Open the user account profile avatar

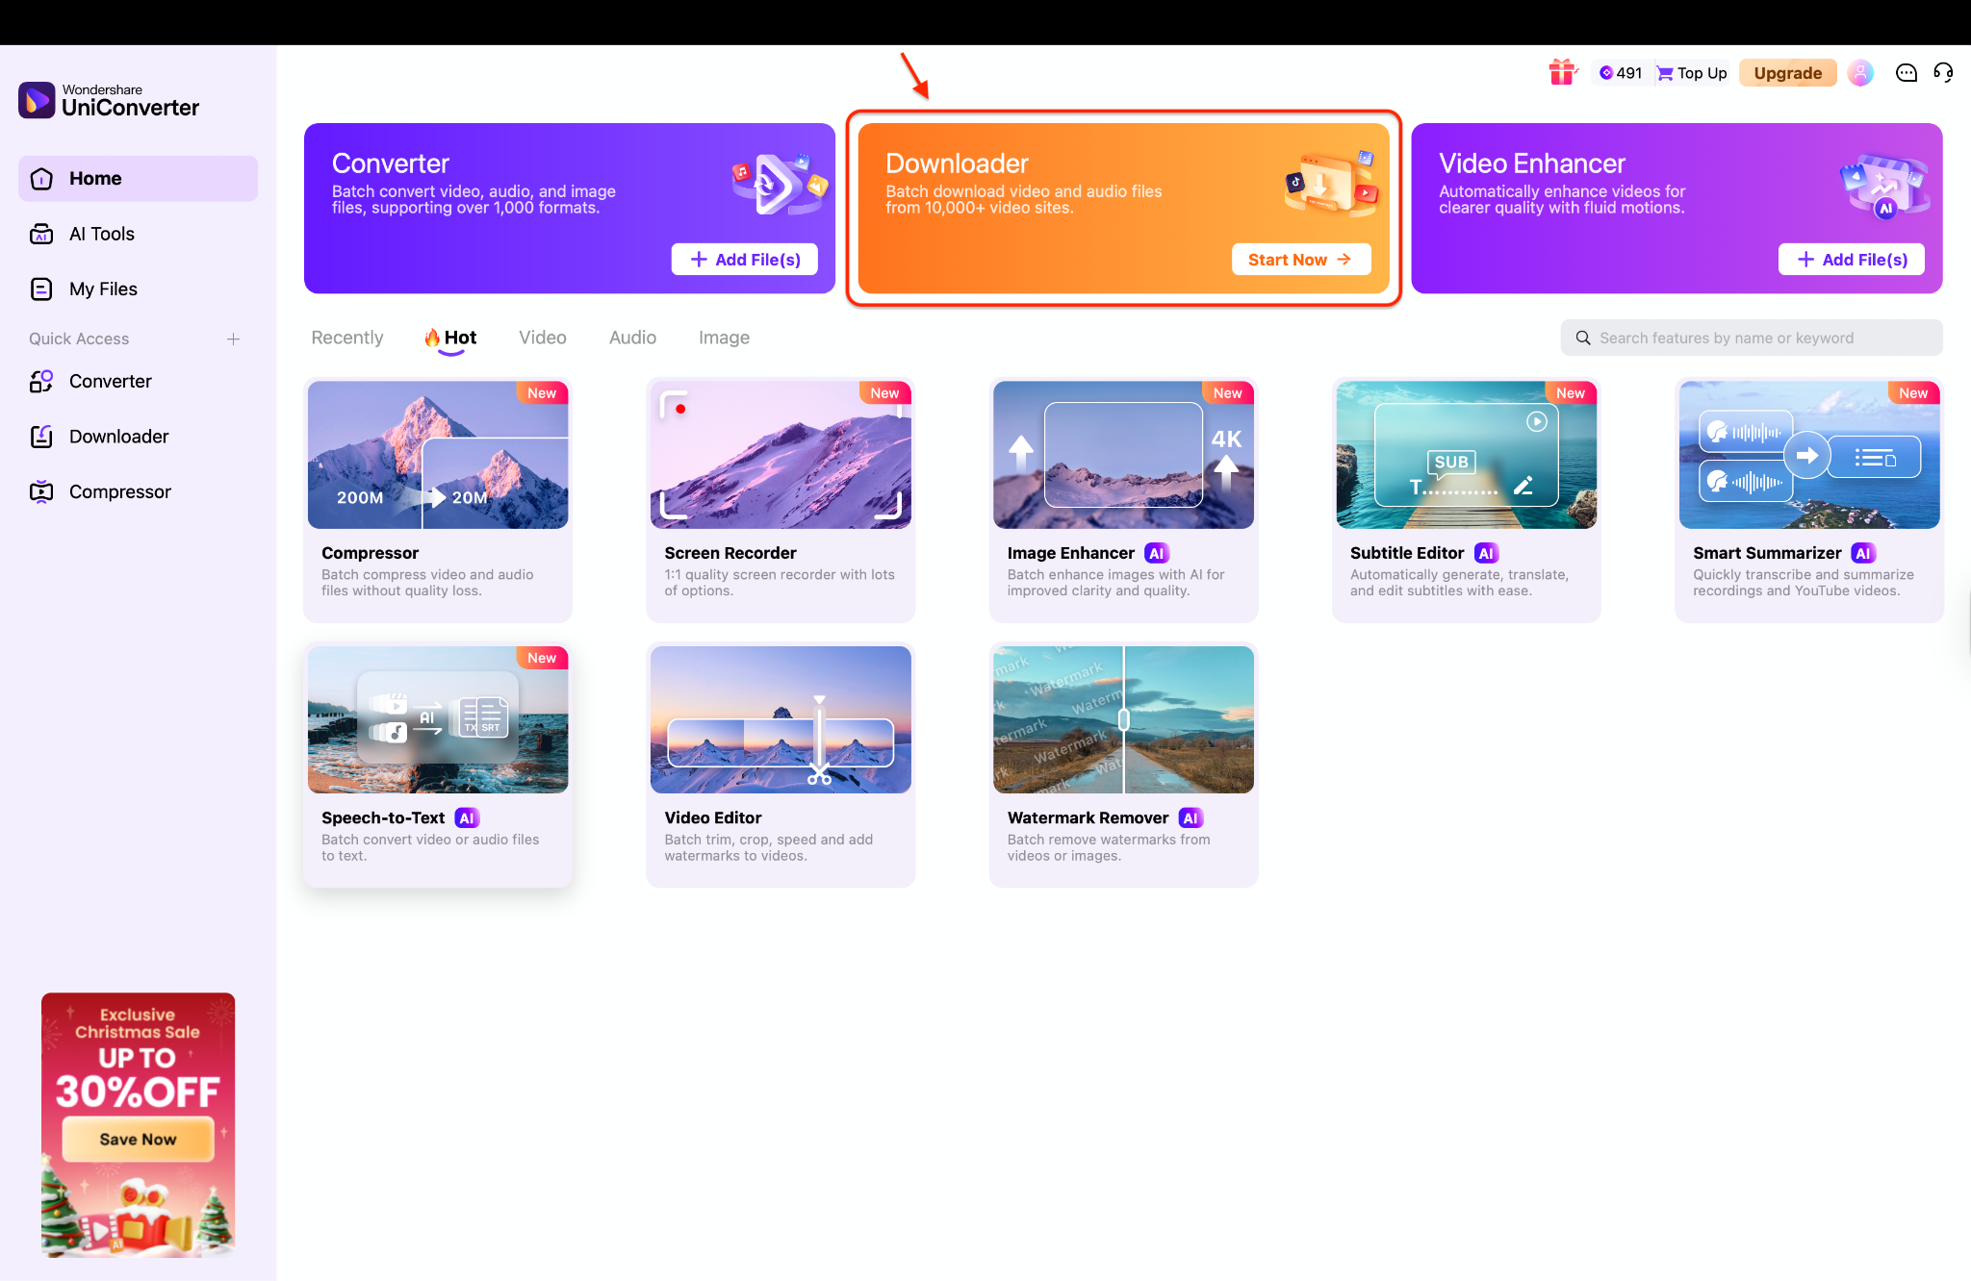pos(1860,72)
